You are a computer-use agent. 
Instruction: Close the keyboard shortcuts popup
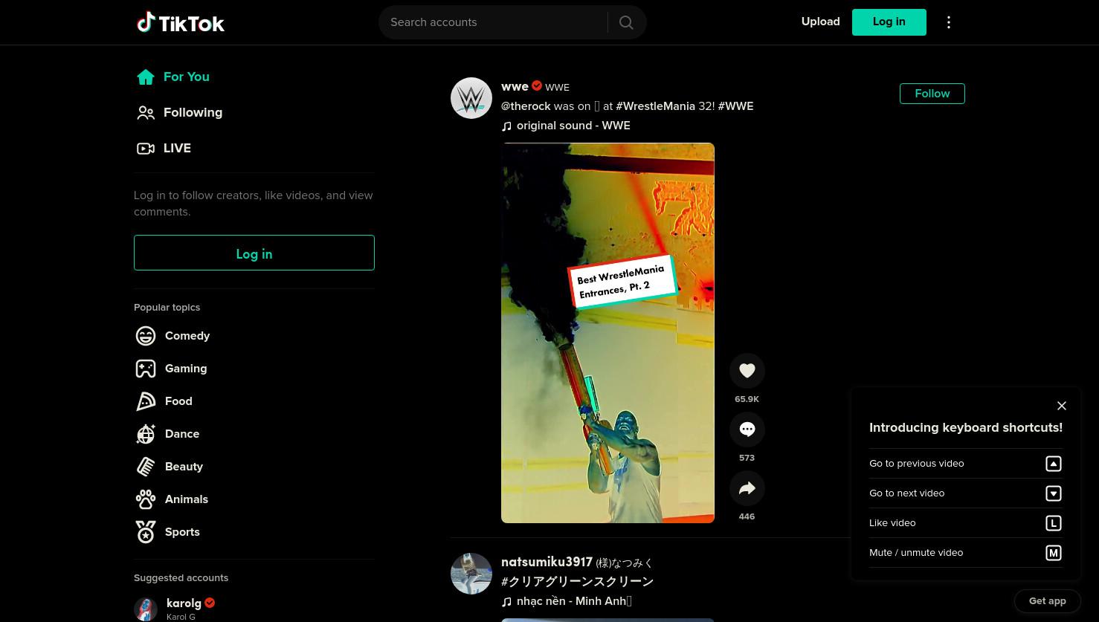tap(1062, 406)
